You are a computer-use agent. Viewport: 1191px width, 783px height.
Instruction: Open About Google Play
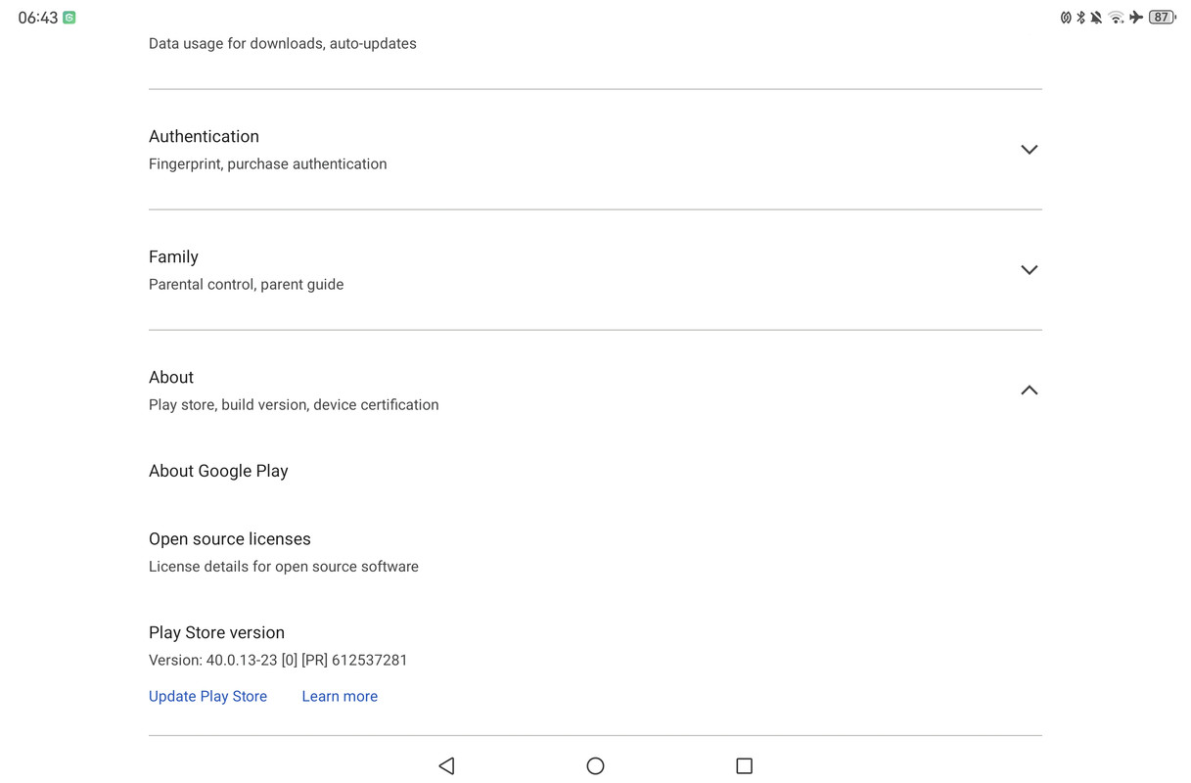218,471
